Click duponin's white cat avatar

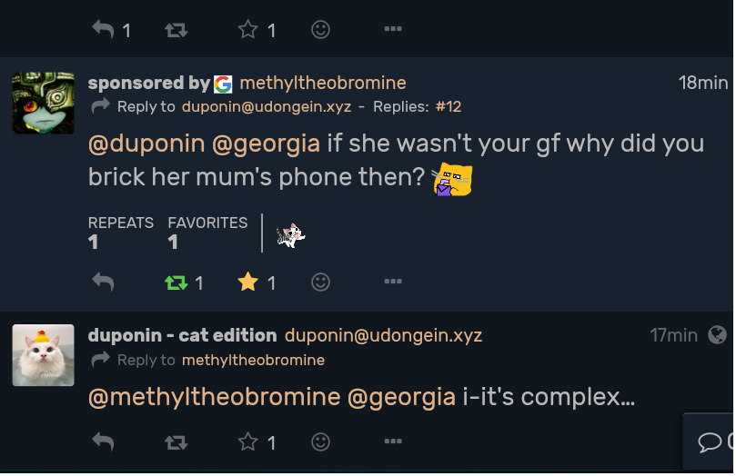pos(43,355)
